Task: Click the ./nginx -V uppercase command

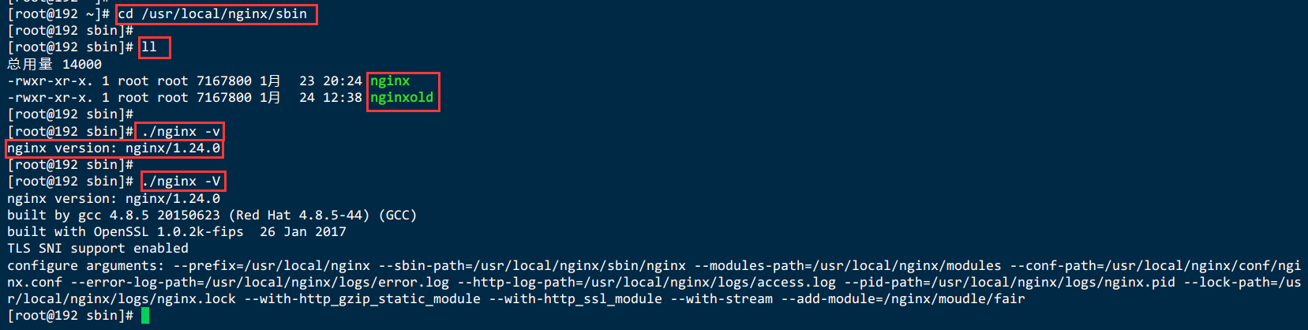Action: coord(181,182)
